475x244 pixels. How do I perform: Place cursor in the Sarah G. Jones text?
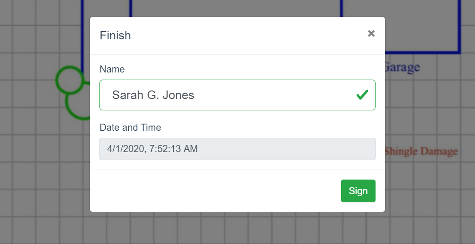pyautogui.click(x=153, y=95)
